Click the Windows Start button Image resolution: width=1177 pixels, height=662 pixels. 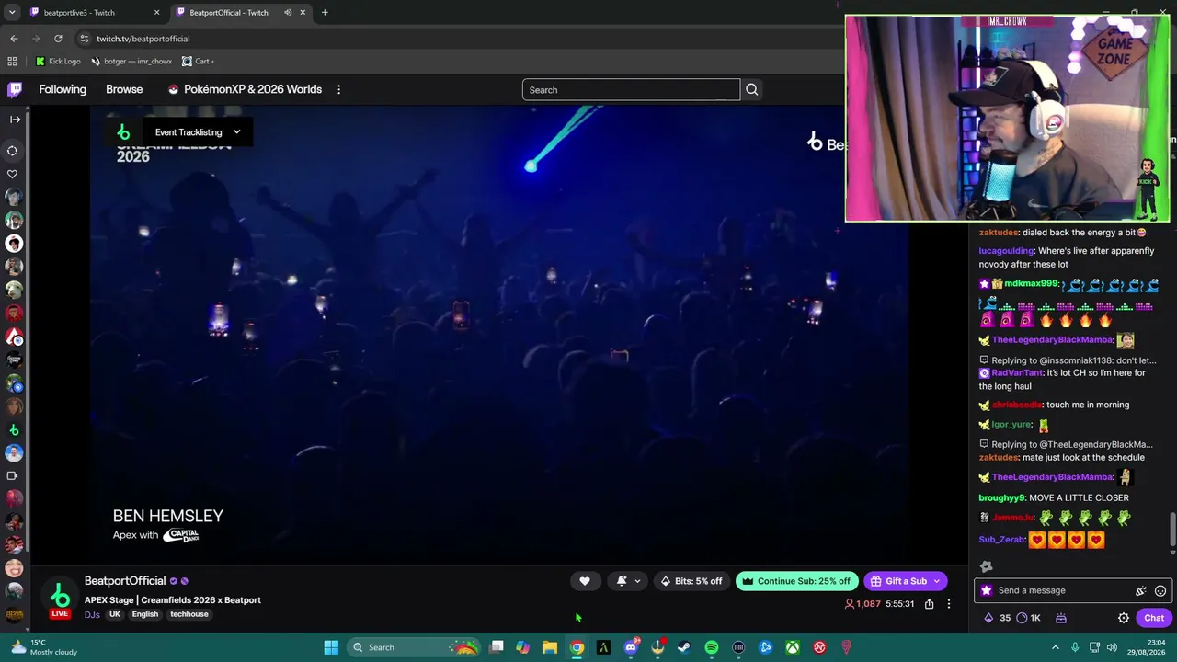coord(331,647)
